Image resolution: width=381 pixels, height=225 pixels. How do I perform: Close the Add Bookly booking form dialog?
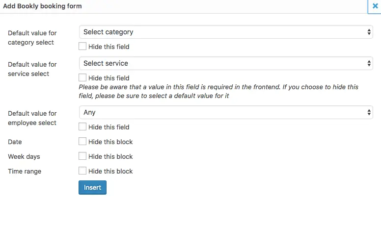pyautogui.click(x=375, y=6)
